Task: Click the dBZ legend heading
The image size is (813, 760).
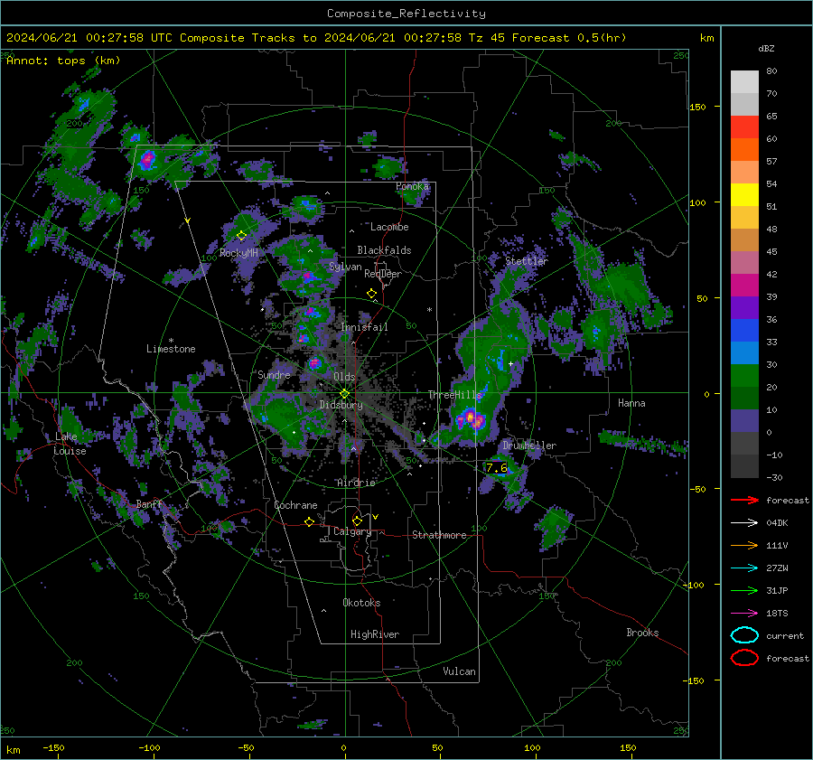Action: tap(766, 48)
